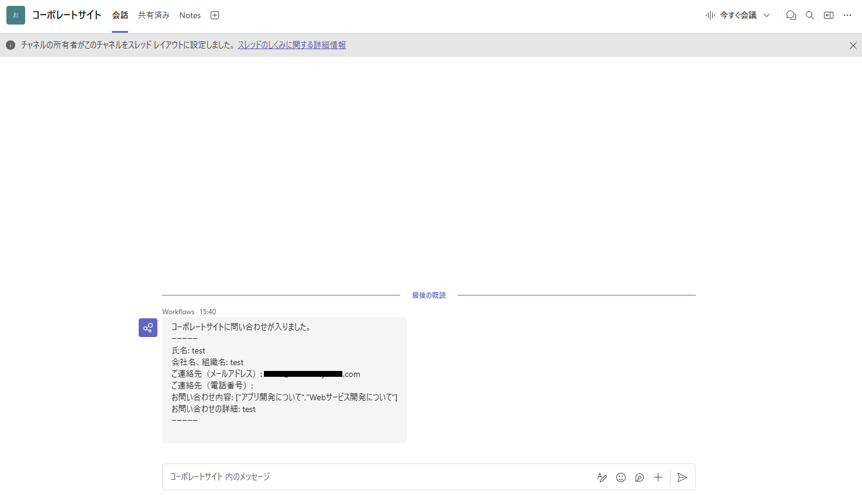Screen dimensions: 862x495
Task: Open the channel conversation icon top right
Action: [x=791, y=15]
